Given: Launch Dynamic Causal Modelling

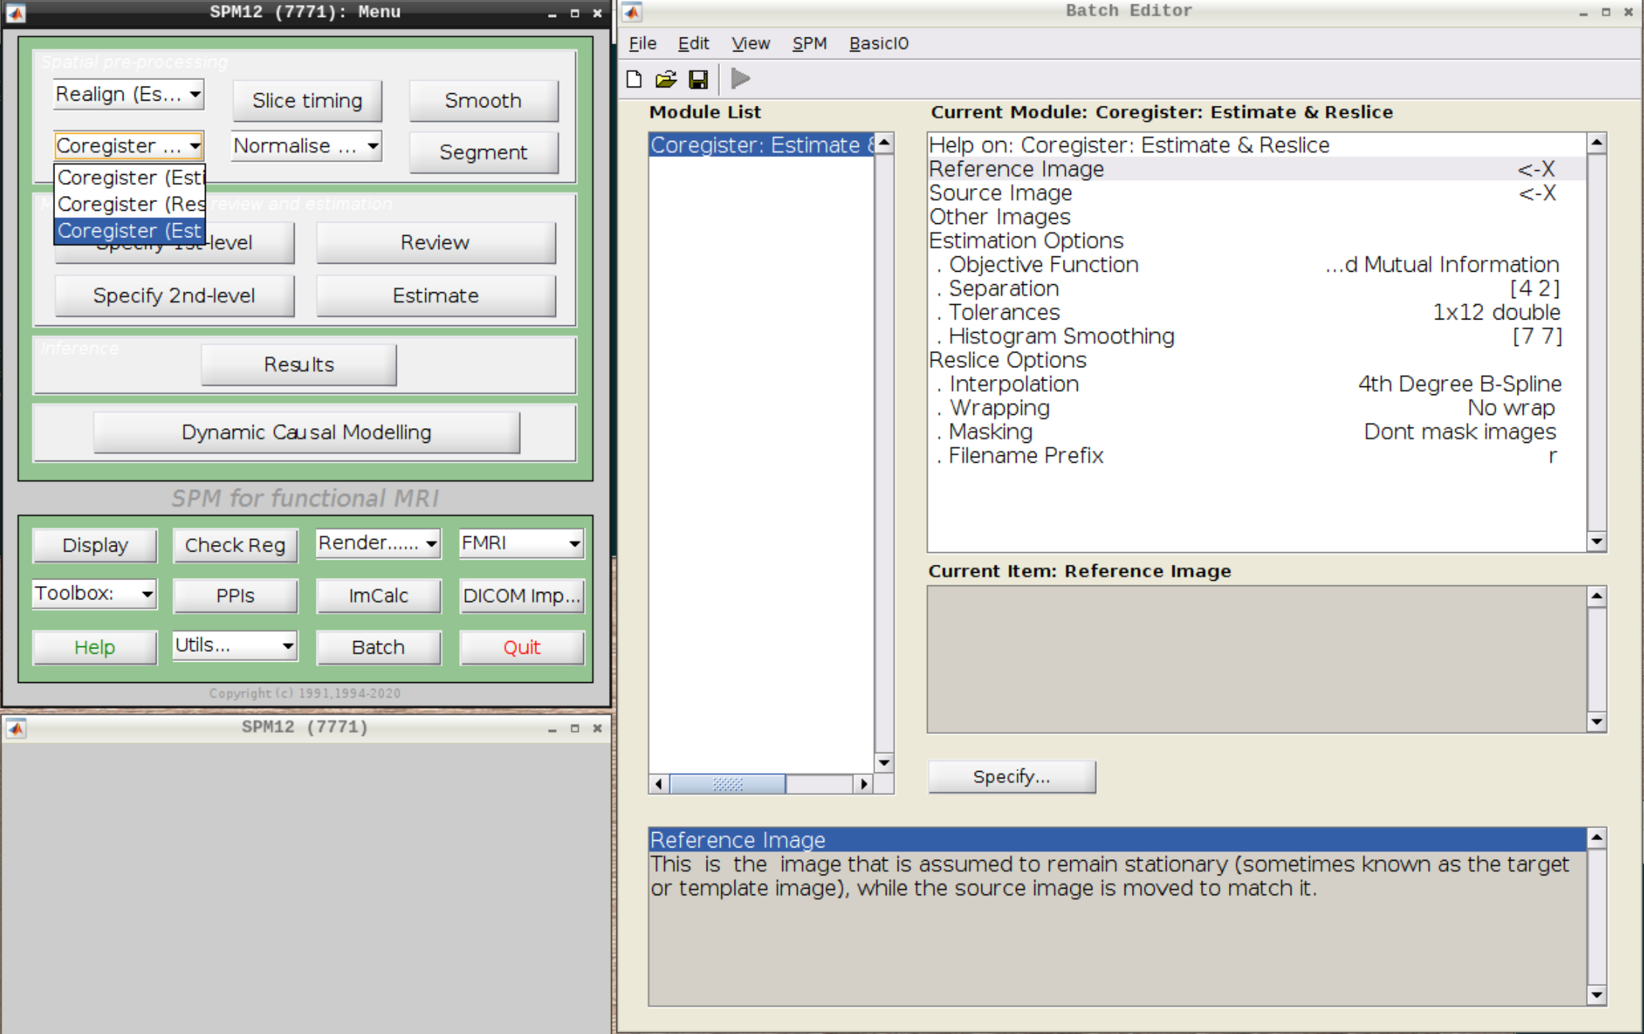Looking at the screenshot, I should [x=306, y=432].
